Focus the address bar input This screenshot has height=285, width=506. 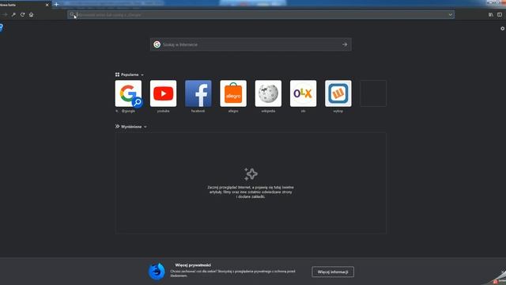click(x=261, y=14)
